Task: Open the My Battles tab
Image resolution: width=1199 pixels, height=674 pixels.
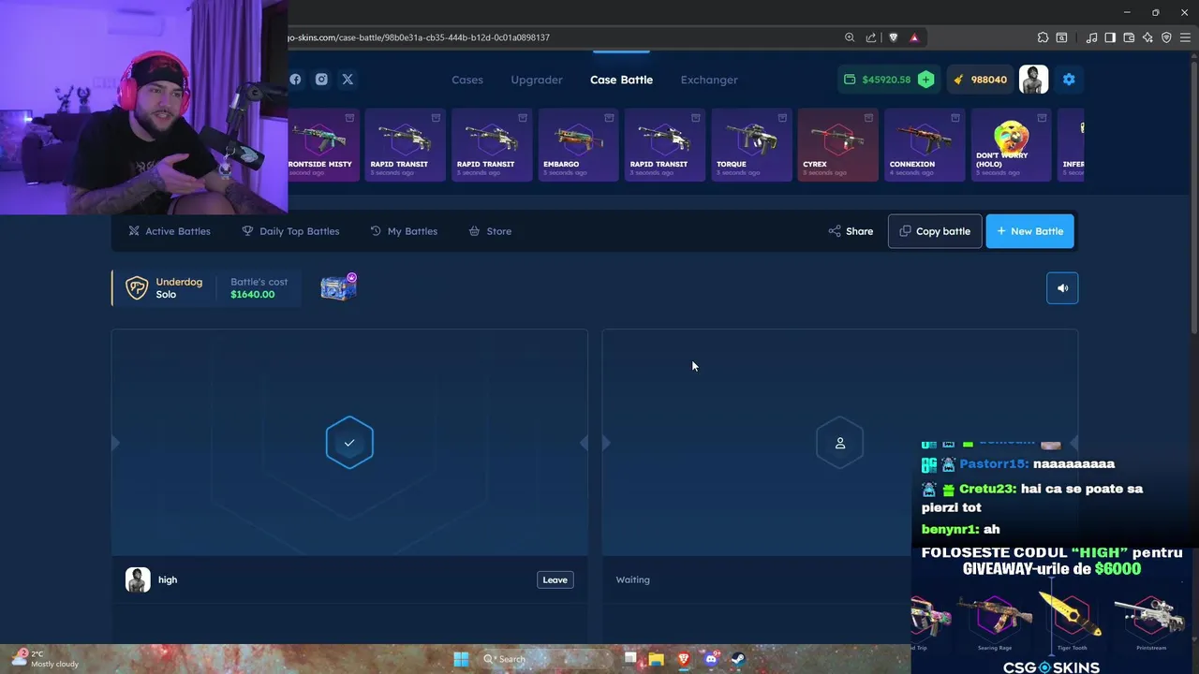Action: pos(404,231)
